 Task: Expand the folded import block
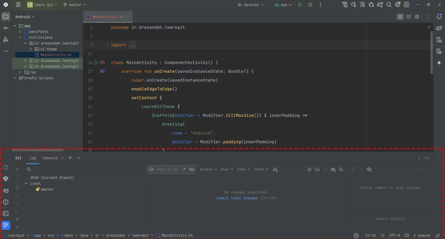point(108,45)
